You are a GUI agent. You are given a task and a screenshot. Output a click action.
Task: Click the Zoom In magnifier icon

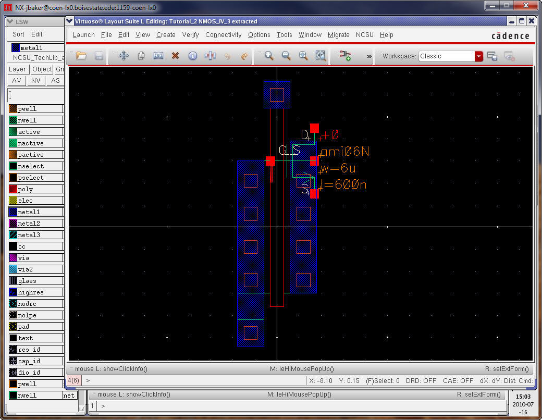(x=269, y=56)
